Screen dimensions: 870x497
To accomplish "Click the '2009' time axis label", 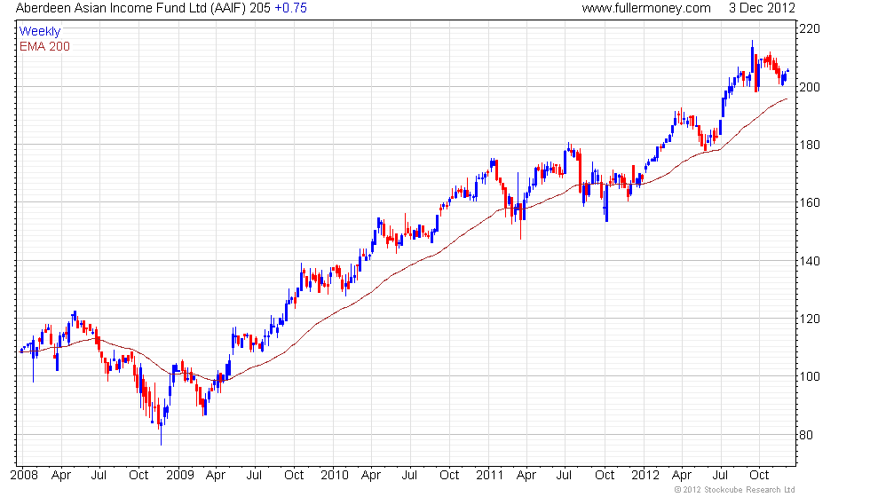I will [x=179, y=476].
